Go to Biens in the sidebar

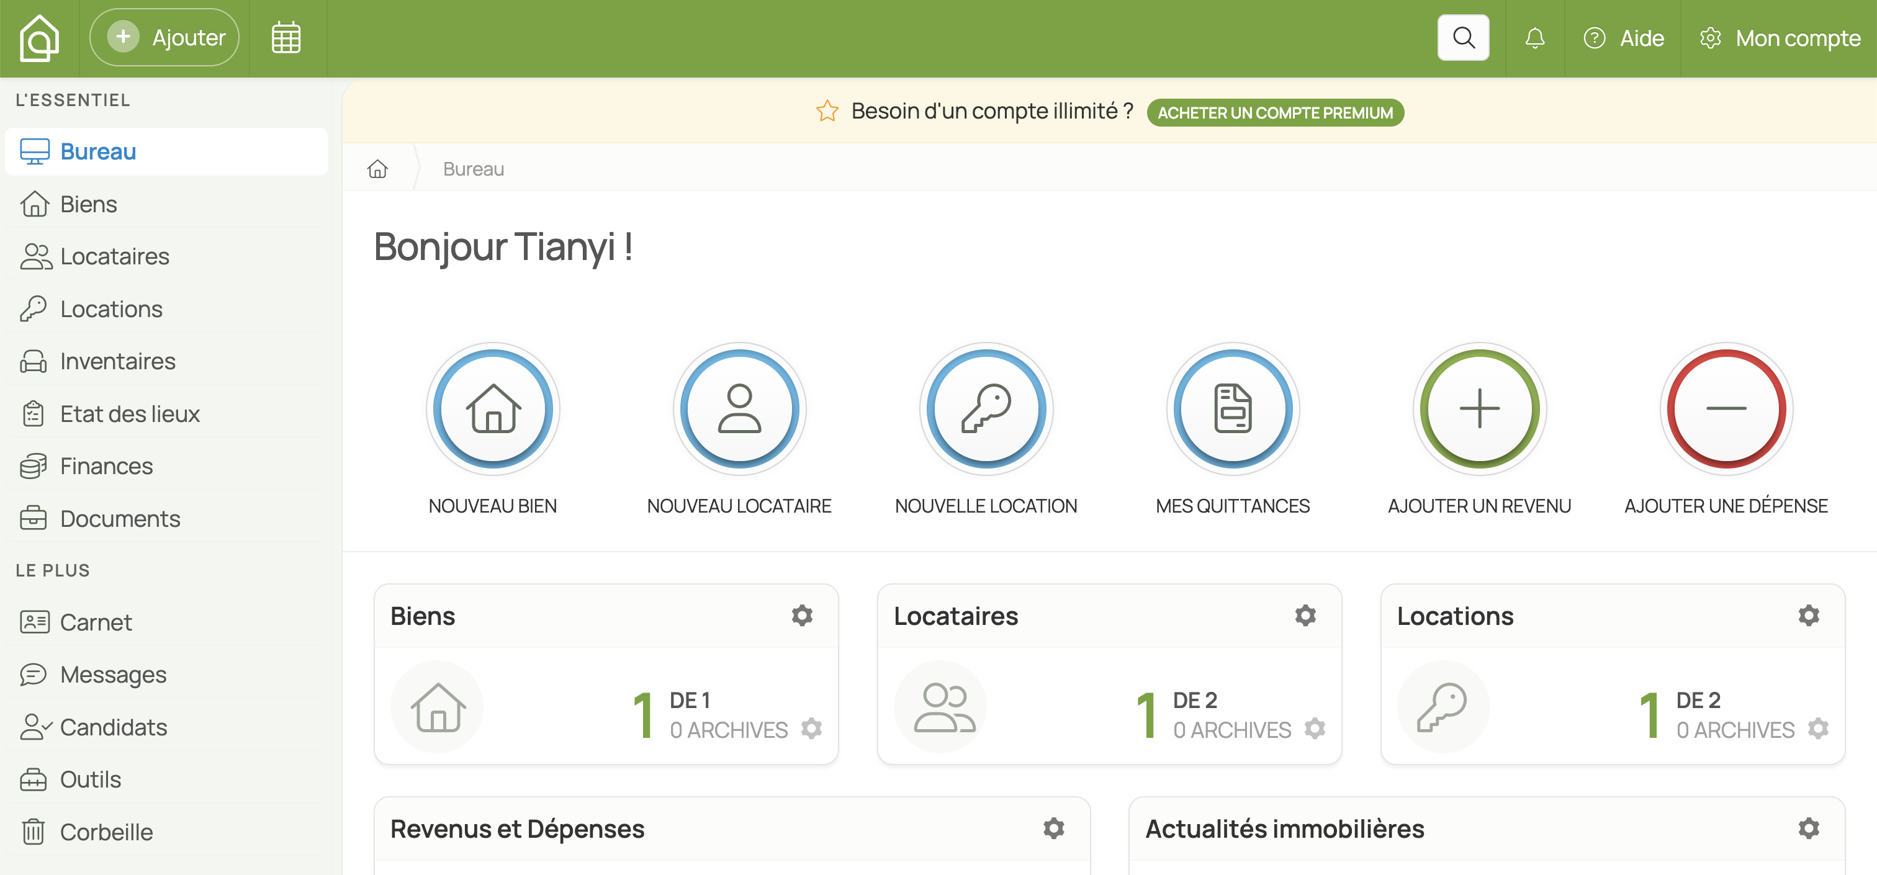[166, 204]
